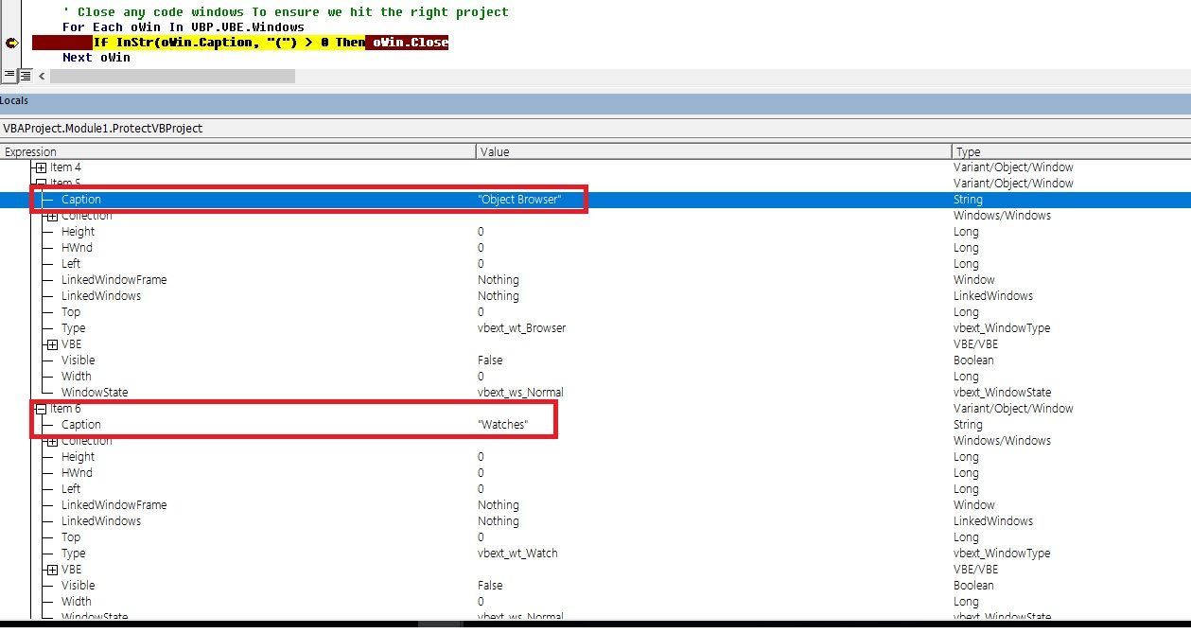
Task: Expand the VBE node under Item 6
Action: coord(52,570)
